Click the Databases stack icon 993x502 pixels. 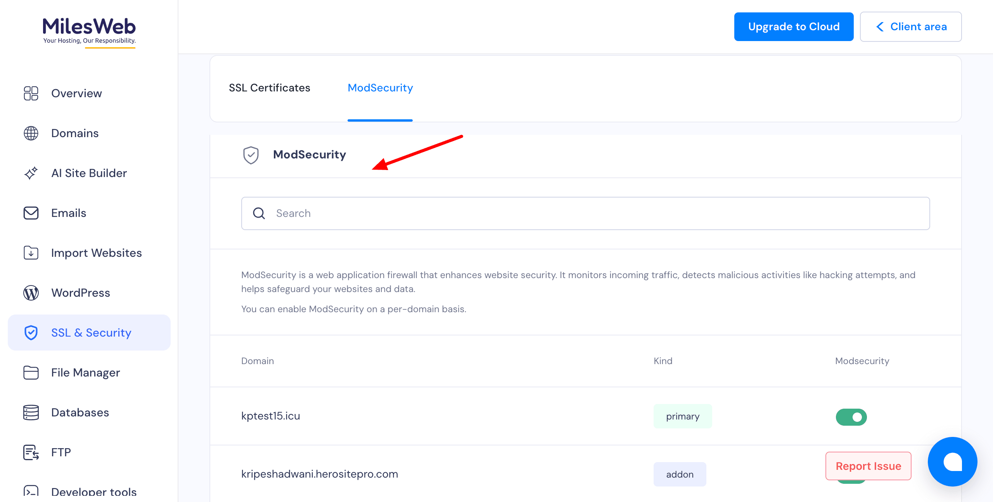pos(31,413)
